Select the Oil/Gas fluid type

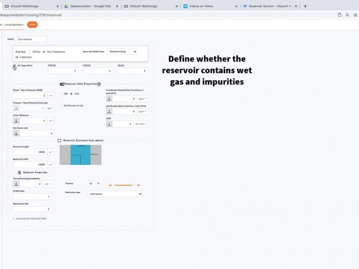[x=30, y=52]
